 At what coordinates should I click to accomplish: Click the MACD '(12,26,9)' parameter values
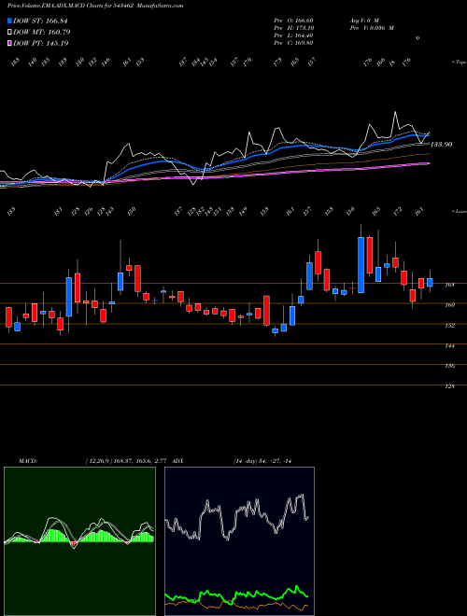pos(127,461)
